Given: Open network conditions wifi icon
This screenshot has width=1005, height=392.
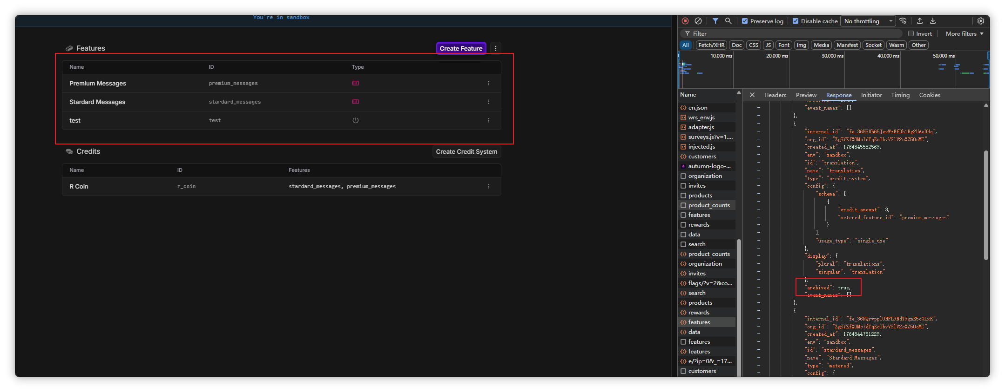Looking at the screenshot, I should 903,21.
